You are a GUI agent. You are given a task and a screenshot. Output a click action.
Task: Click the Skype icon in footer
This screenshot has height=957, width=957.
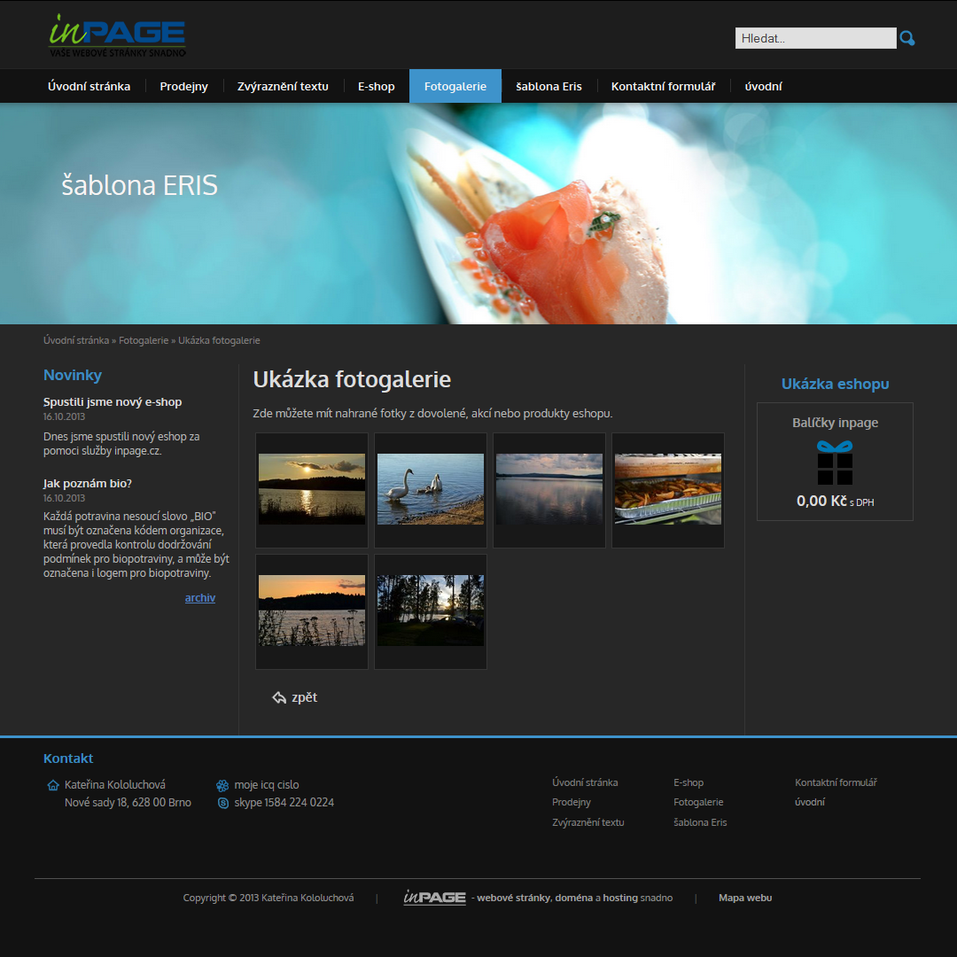222,803
